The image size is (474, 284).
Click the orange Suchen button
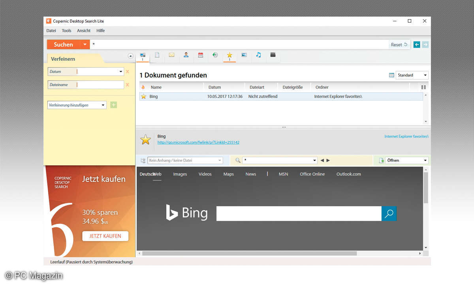pyautogui.click(x=64, y=45)
